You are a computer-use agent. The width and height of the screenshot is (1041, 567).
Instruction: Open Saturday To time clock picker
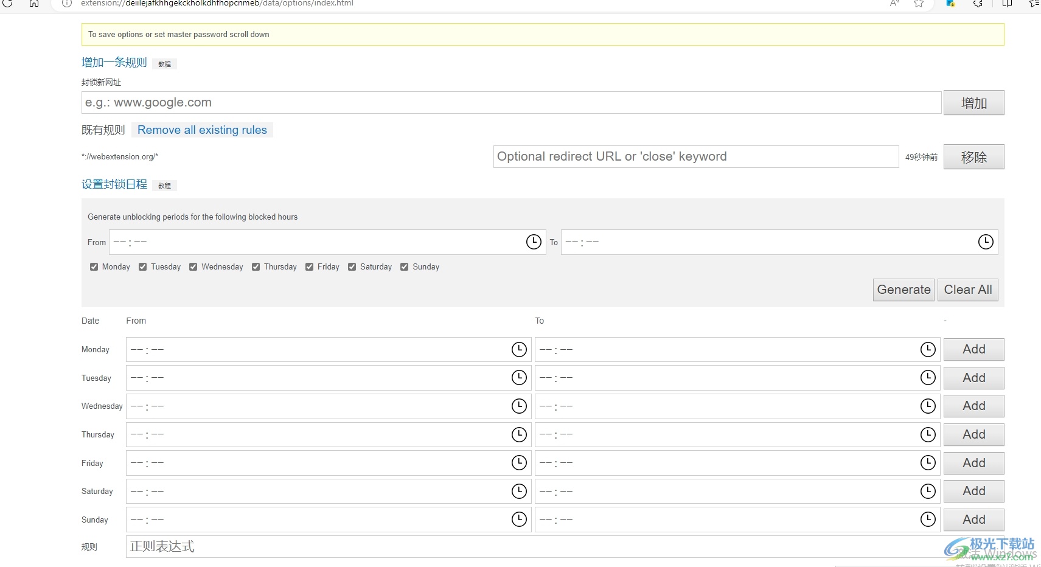coord(928,491)
